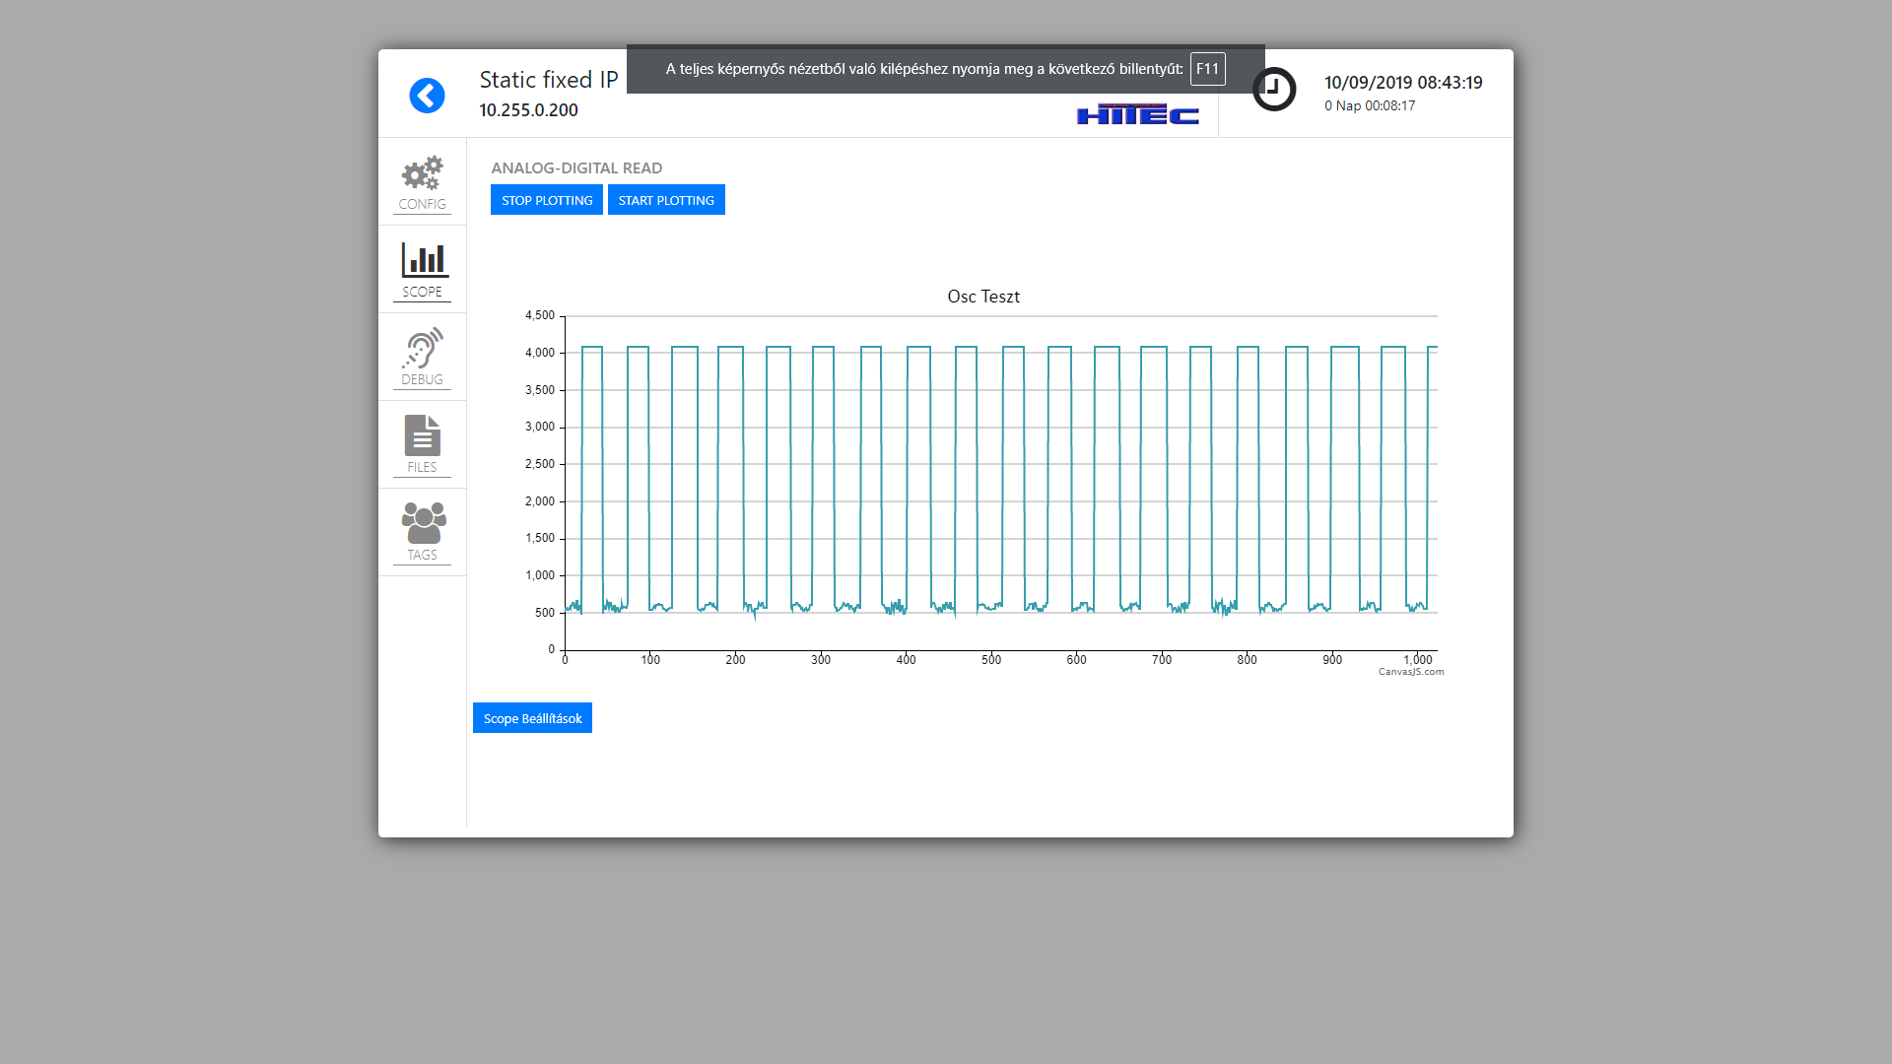Select the FILES label in sidebar
Image resolution: width=1892 pixels, height=1064 pixels.
(x=422, y=467)
